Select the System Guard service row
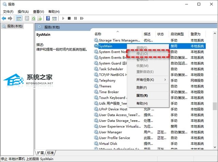 [150, 63]
